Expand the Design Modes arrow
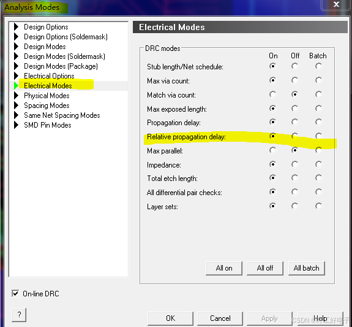352x327 pixels. [16, 47]
